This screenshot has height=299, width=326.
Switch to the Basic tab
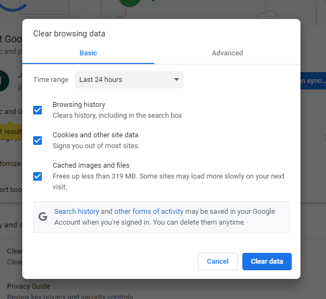click(x=88, y=53)
